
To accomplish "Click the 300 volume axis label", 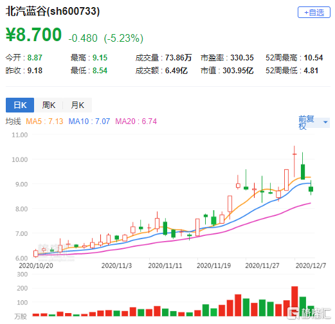I will (x=23, y=274).
